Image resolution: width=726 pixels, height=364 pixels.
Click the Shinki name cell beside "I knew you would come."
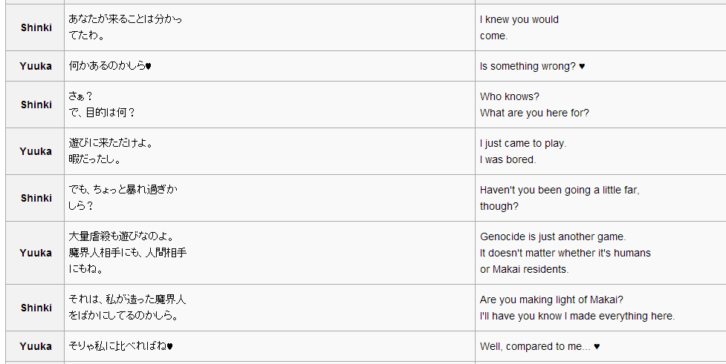point(36,27)
